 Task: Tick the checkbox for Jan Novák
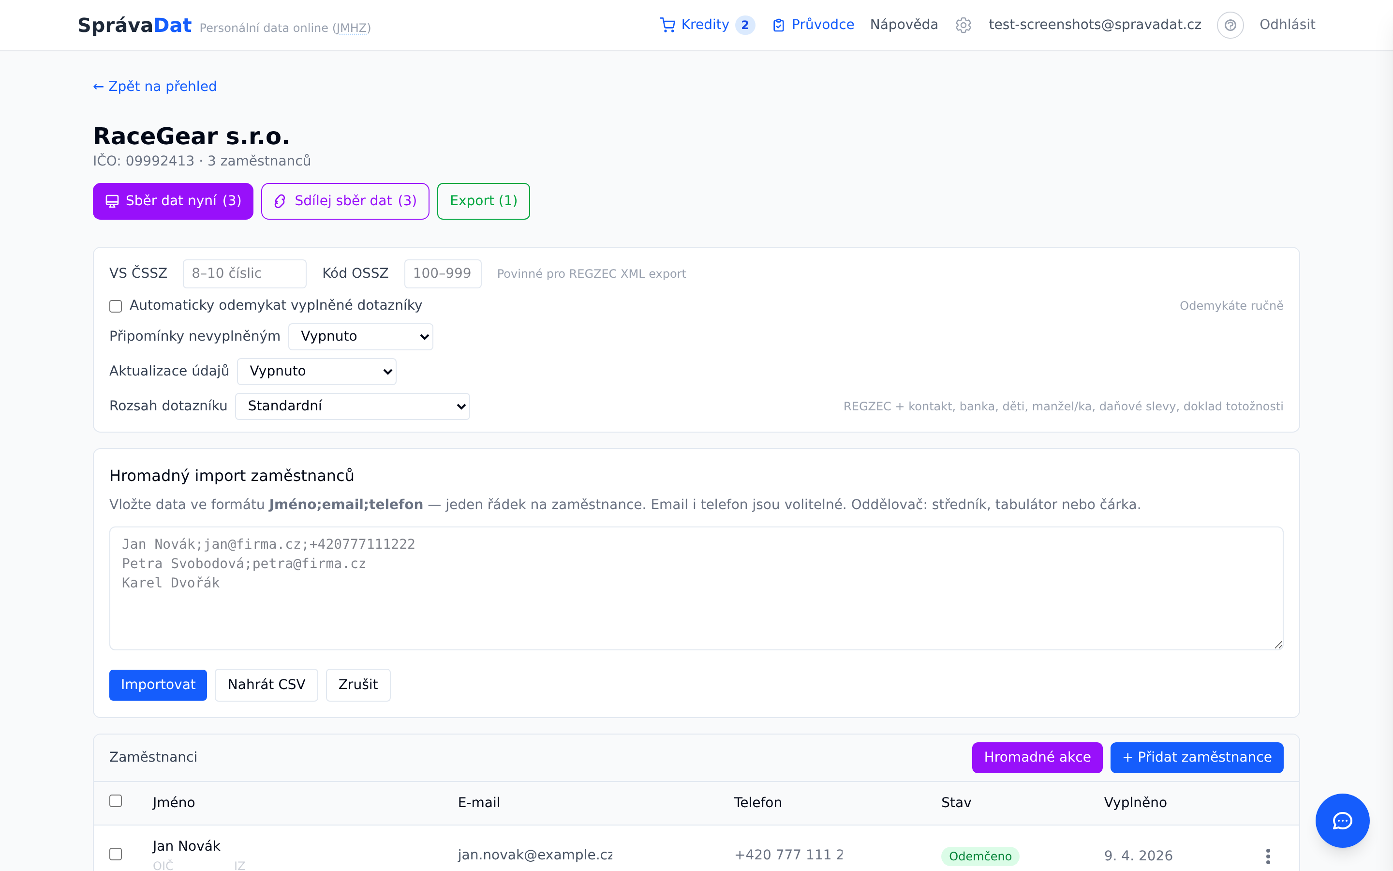tap(116, 854)
